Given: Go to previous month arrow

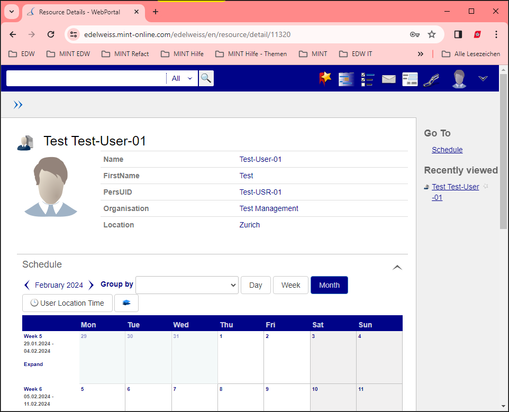Looking at the screenshot, I should [27, 285].
